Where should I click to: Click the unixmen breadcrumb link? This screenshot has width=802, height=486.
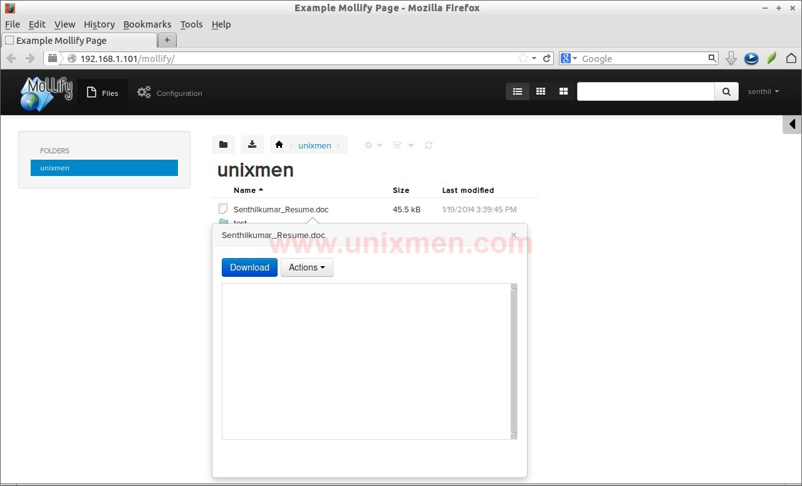click(x=315, y=145)
